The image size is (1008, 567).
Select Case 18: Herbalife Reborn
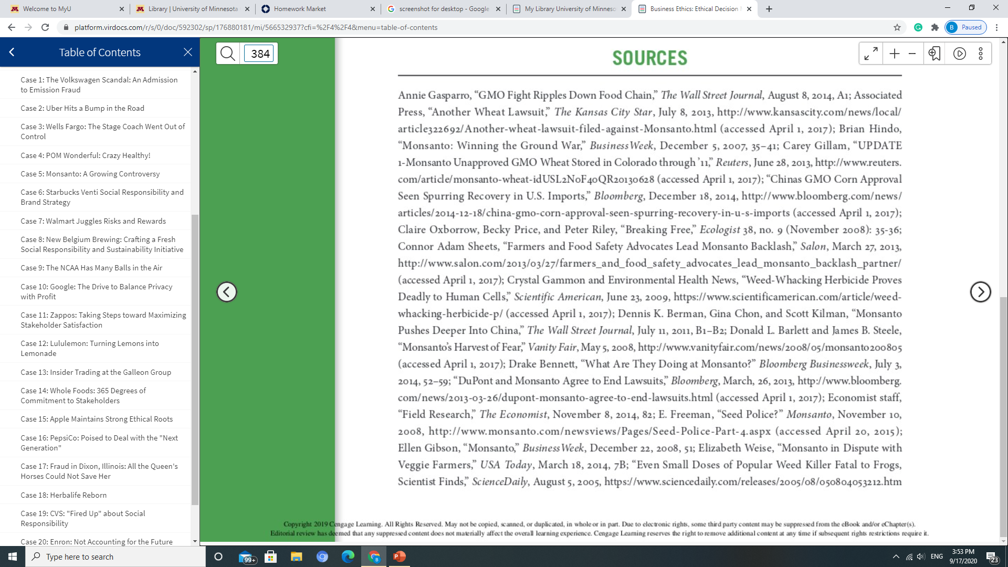click(64, 495)
